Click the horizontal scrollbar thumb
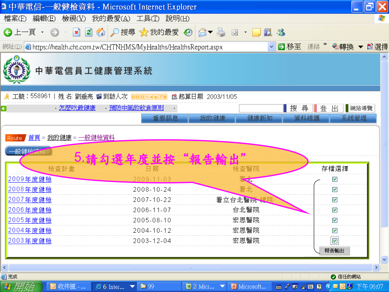 [x=190, y=268]
